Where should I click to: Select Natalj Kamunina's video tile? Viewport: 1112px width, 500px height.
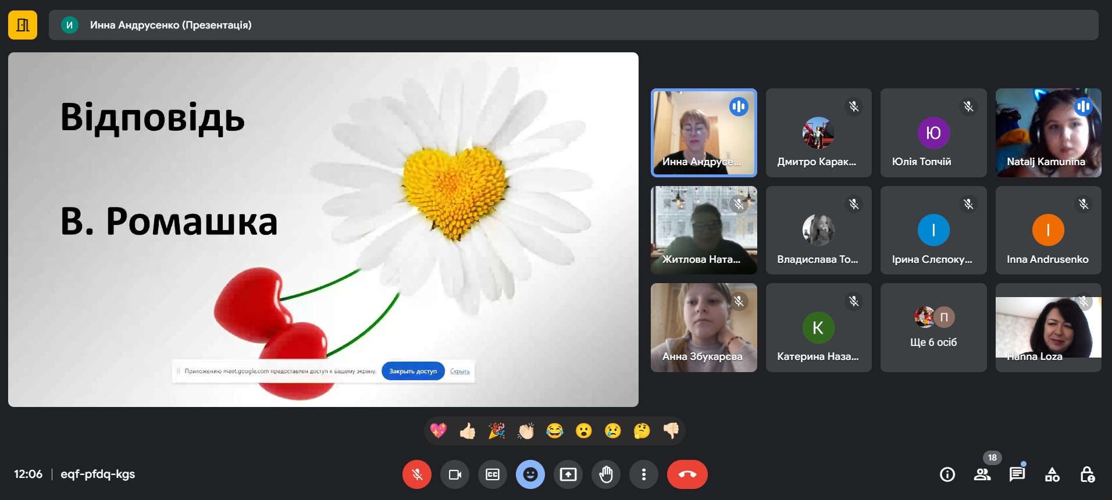coord(1048,133)
